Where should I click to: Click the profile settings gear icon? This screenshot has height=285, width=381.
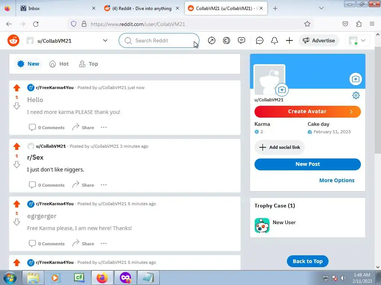[356, 95]
